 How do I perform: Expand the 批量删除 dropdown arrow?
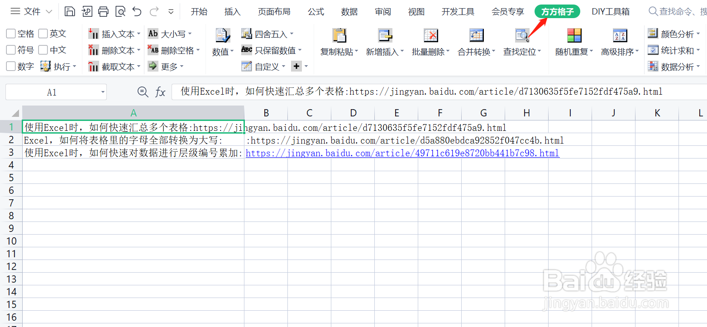pyautogui.click(x=448, y=52)
